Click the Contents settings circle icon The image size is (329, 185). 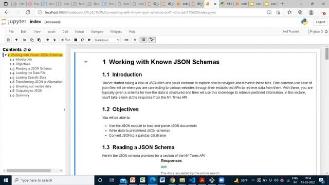click(x=29, y=50)
